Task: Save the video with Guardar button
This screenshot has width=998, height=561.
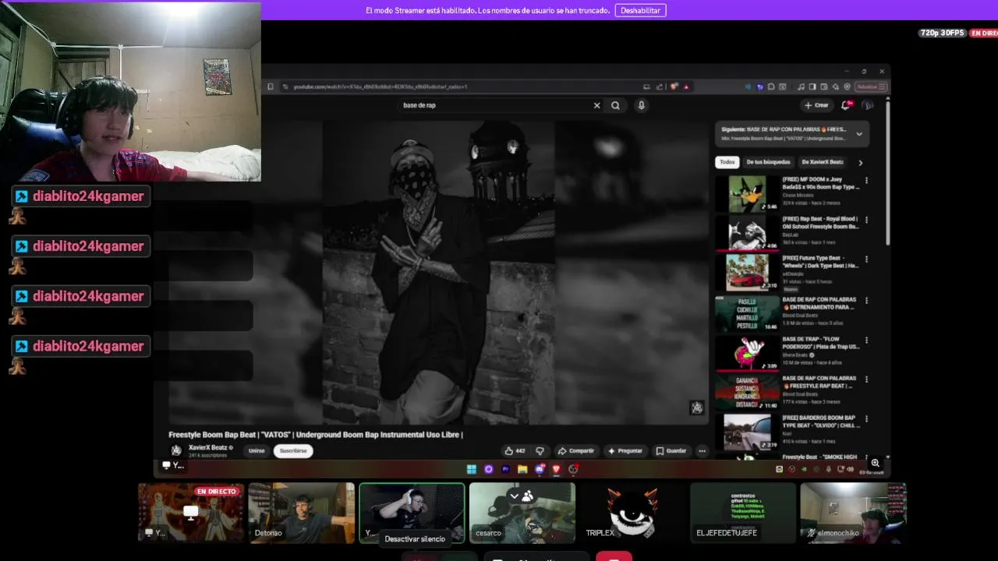Action: tap(671, 450)
